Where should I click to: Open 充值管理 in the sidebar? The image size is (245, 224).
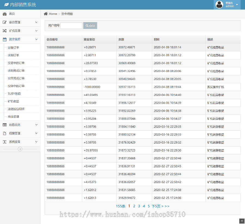pos(13,117)
